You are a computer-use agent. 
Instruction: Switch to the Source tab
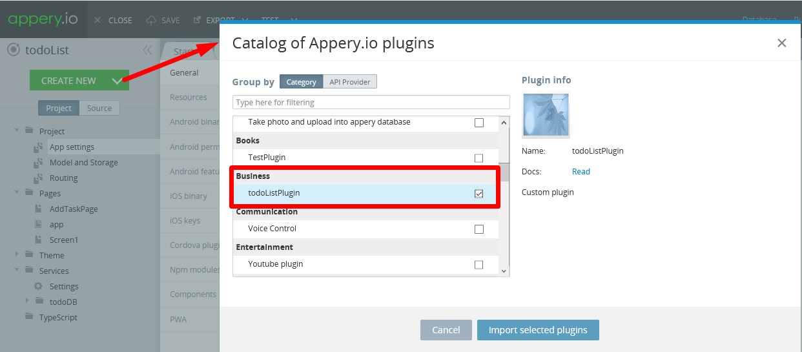click(x=99, y=108)
